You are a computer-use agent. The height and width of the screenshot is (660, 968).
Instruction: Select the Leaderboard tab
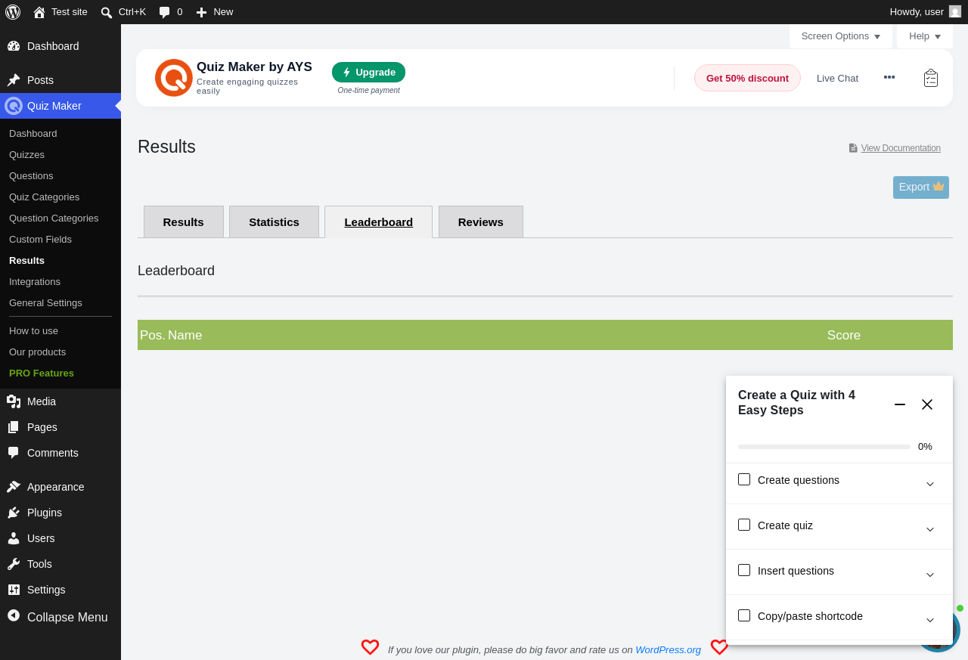click(378, 222)
